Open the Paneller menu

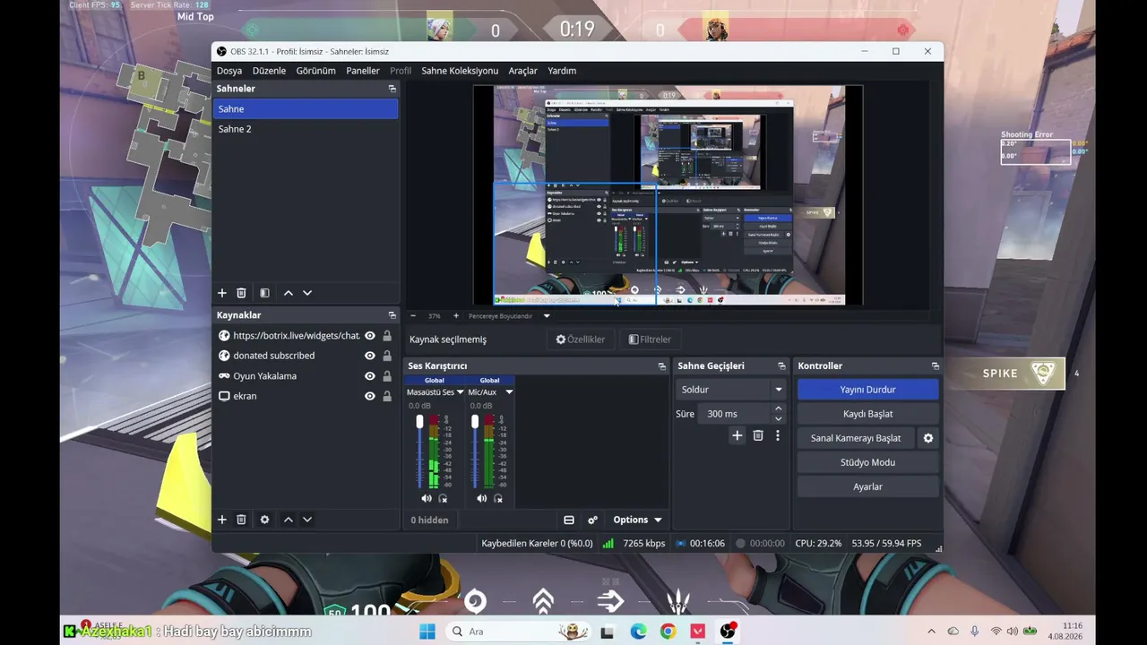click(363, 71)
